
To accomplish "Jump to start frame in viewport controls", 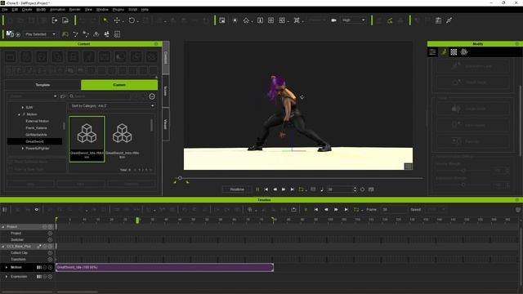I will [266, 189].
